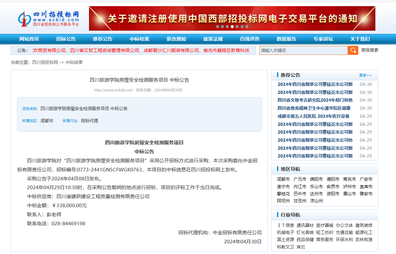The image size is (396, 254).
Task: Select 达州市 in the region navigation
Action: click(316, 194)
